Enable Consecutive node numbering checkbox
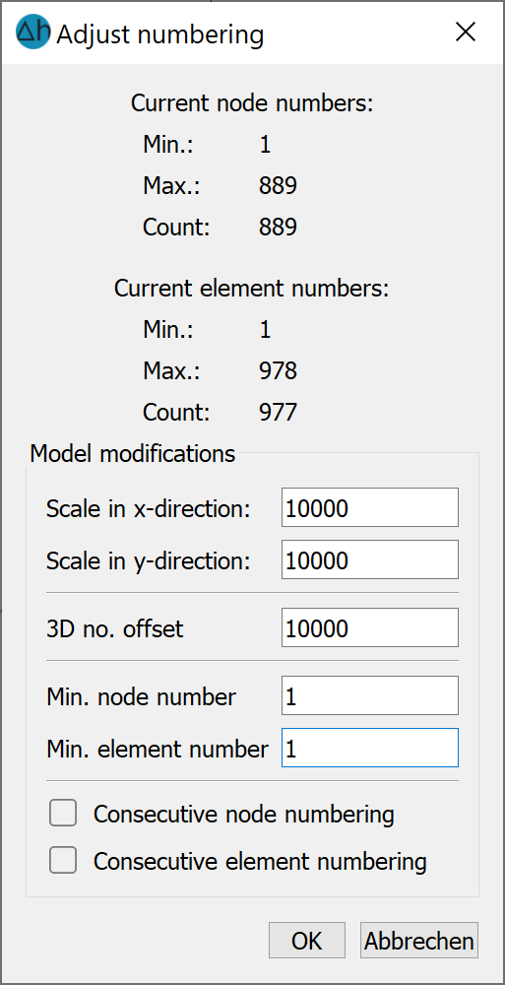505x985 pixels. point(63,813)
